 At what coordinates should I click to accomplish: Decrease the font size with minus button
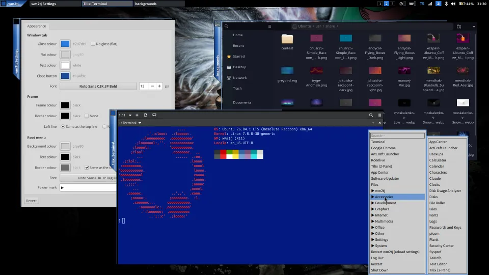(x=152, y=87)
